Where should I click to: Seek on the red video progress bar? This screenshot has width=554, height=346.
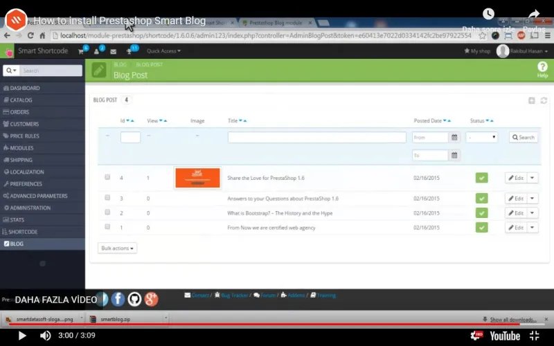tap(277, 324)
